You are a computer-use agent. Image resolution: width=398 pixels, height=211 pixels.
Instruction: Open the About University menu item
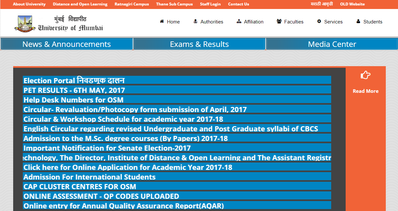pos(29,4)
